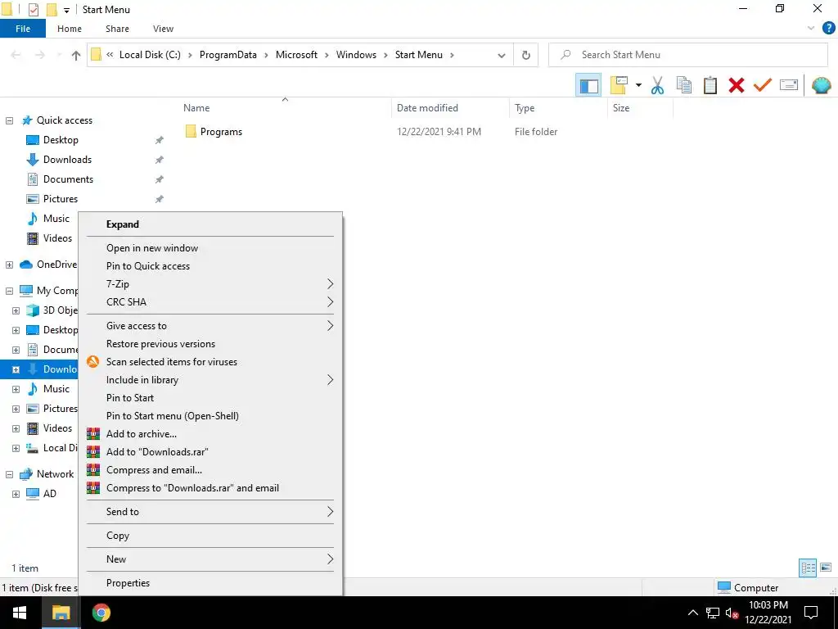This screenshot has height=629, width=838.
Task: Open the Give access to submenu
Action: click(210, 326)
